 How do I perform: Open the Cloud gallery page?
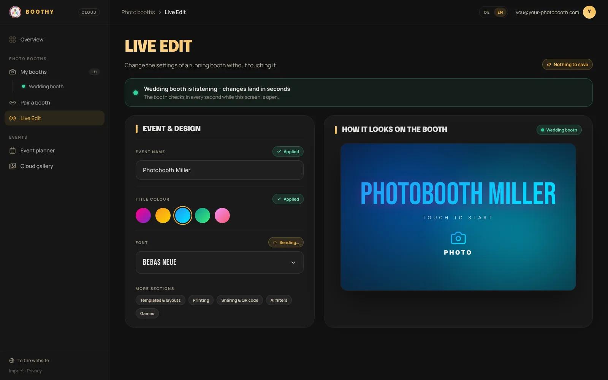(x=54, y=166)
